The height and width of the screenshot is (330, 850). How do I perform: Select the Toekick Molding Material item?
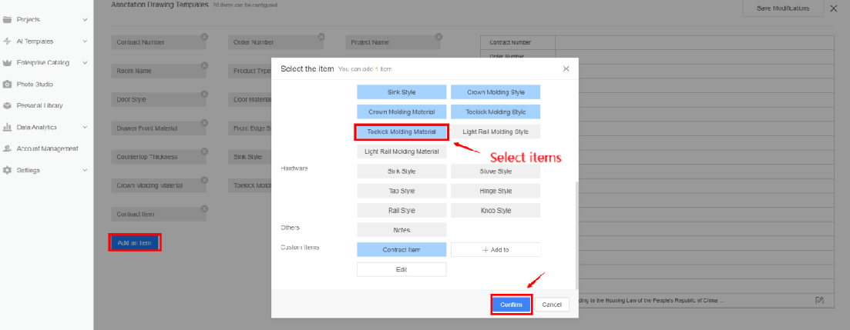tap(401, 132)
